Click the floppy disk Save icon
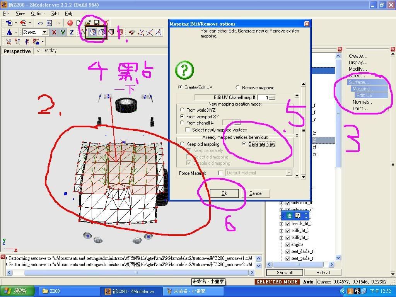This screenshot has width=396, height=297. click(x=97, y=23)
